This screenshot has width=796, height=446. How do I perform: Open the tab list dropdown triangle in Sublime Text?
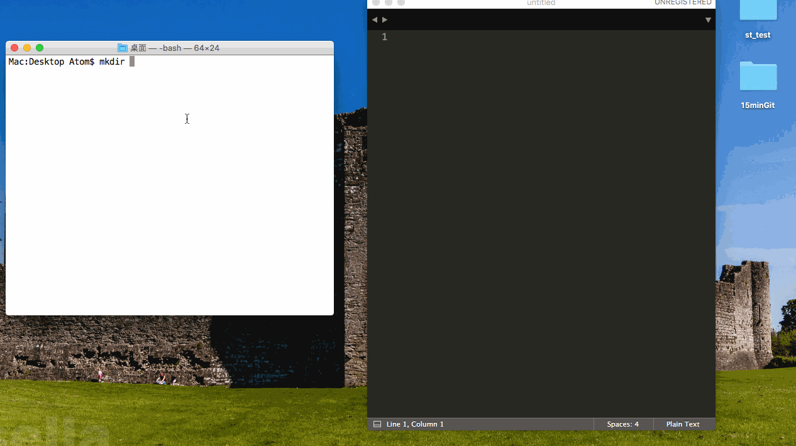(x=708, y=20)
